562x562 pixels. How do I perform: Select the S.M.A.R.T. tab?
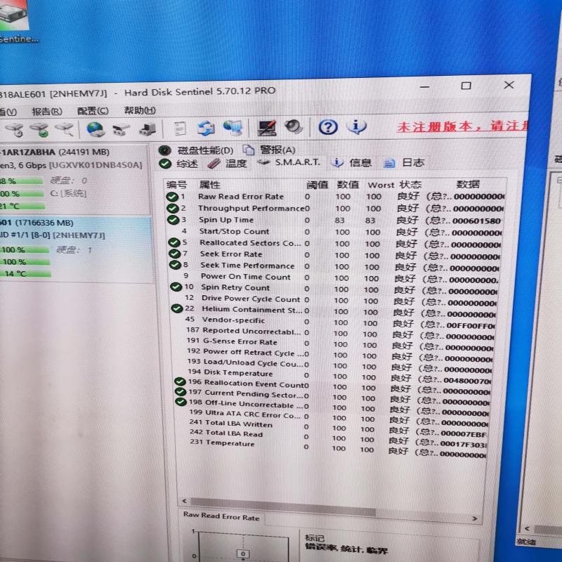pyautogui.click(x=289, y=163)
